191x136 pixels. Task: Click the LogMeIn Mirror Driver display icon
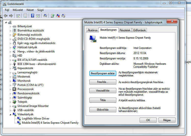[19, 118]
